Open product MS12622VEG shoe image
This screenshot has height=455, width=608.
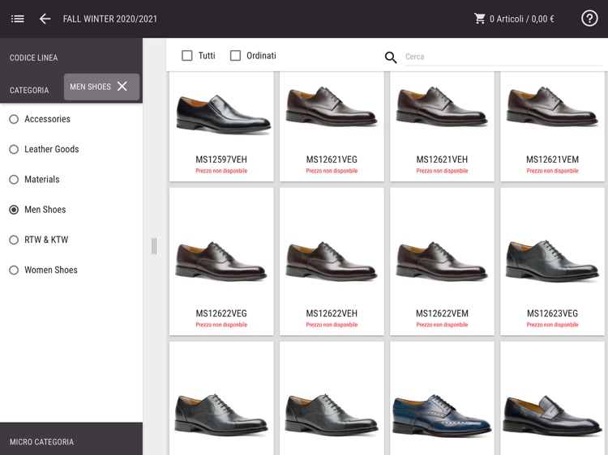coord(221,262)
